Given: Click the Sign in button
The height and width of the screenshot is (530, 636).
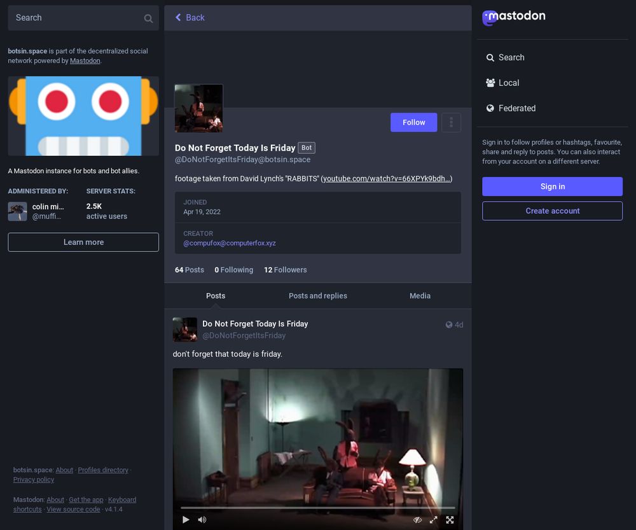Looking at the screenshot, I should pyautogui.click(x=552, y=186).
